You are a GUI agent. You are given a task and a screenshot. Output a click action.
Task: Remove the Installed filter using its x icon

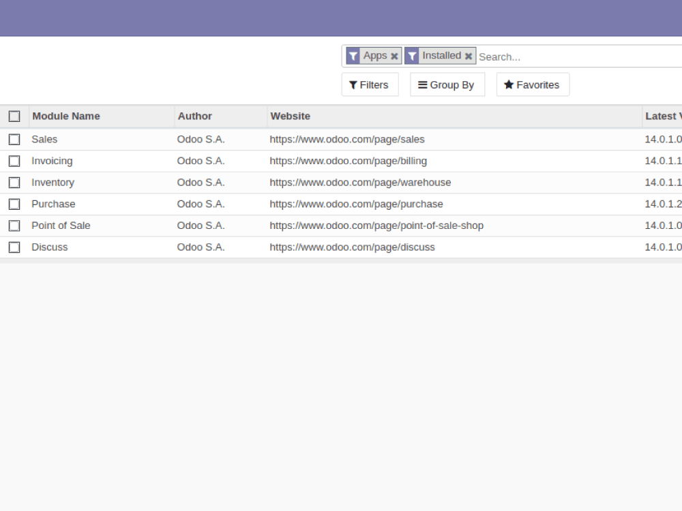(469, 55)
